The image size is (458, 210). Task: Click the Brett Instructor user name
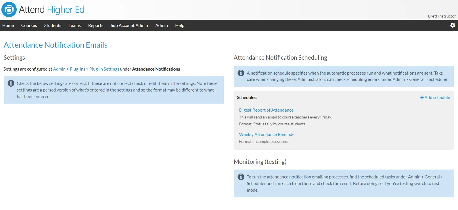(442, 16)
